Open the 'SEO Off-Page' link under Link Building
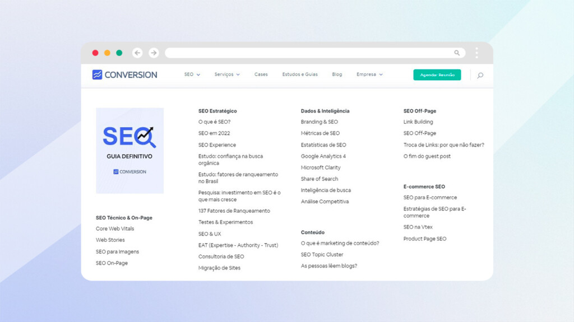 pyautogui.click(x=419, y=133)
